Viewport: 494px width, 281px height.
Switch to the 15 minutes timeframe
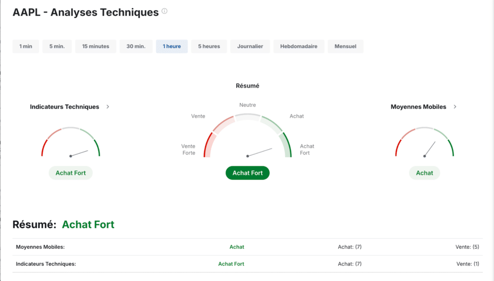pyautogui.click(x=96, y=46)
